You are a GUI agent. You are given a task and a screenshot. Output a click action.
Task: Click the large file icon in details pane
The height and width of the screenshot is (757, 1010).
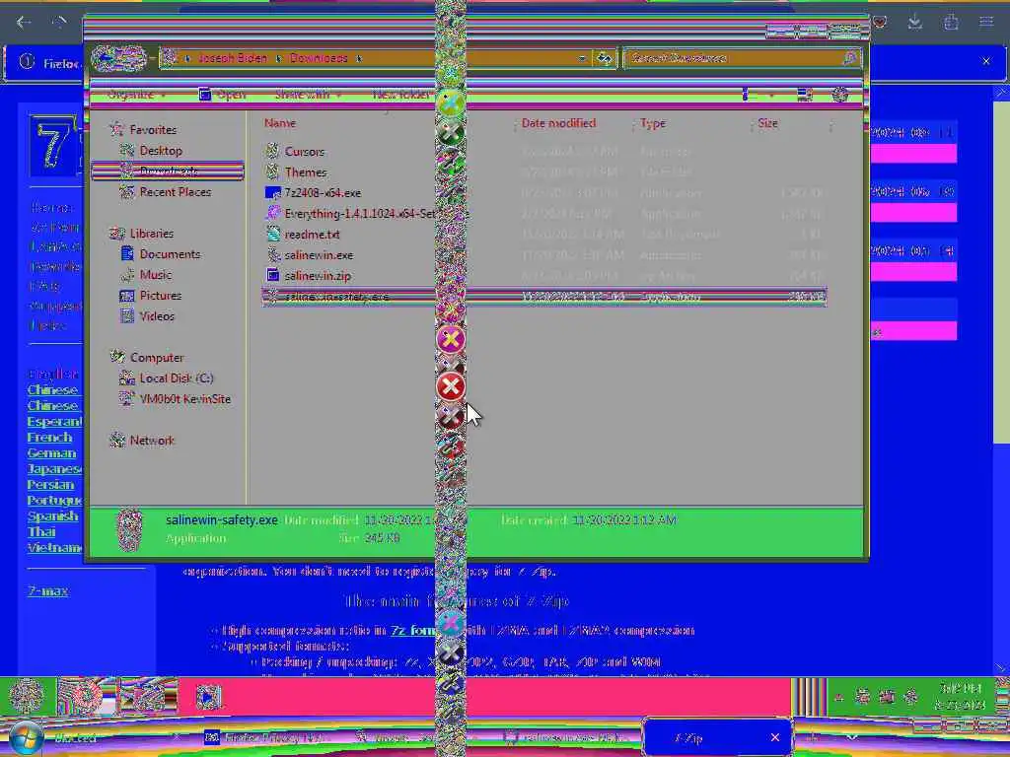point(129,530)
